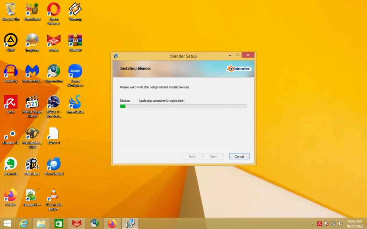Click the taskbar clock showing 12:43 AM
The width and height of the screenshot is (367, 229).
pyautogui.click(x=355, y=224)
